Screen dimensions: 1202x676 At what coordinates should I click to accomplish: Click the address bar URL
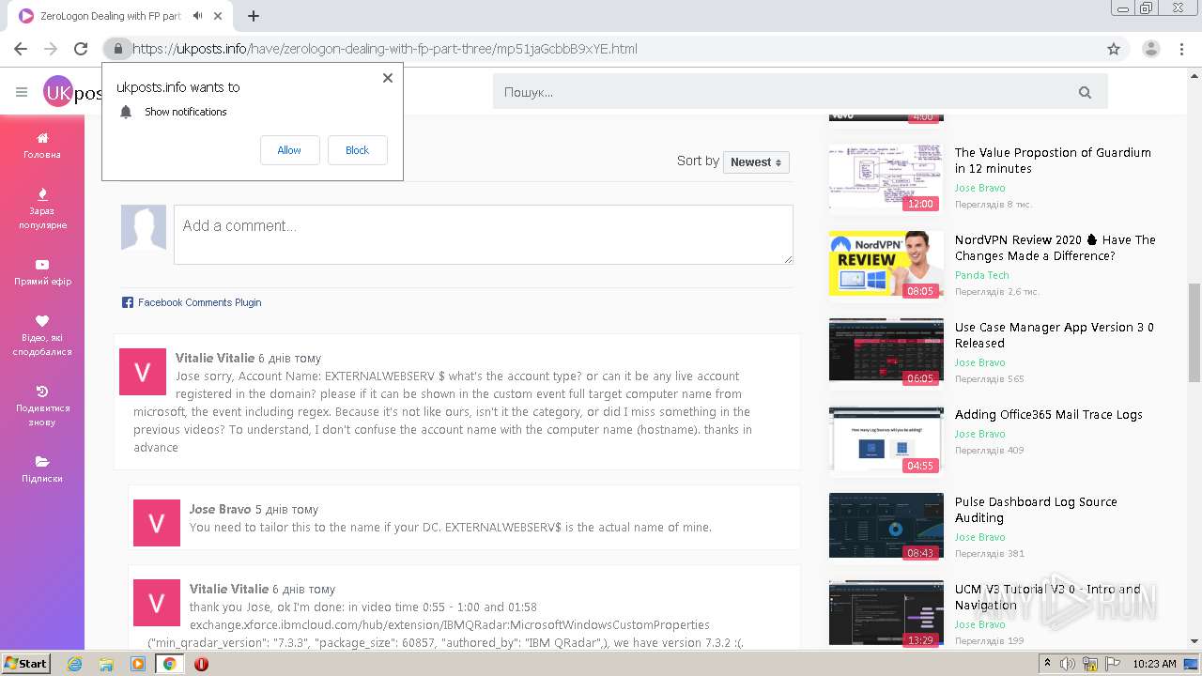tap(385, 49)
